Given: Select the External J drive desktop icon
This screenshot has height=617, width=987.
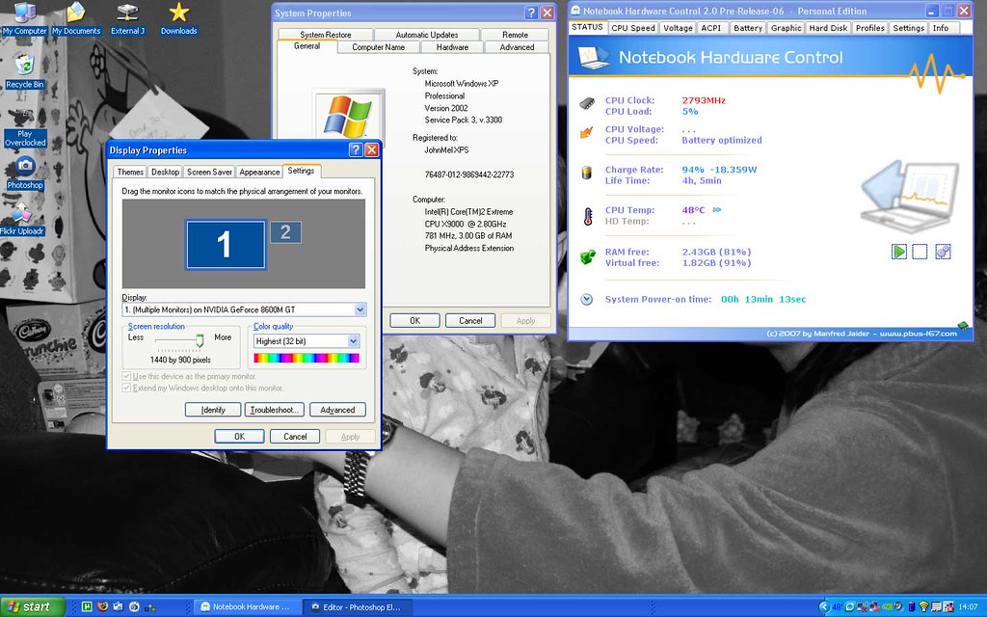Looking at the screenshot, I should (128, 19).
